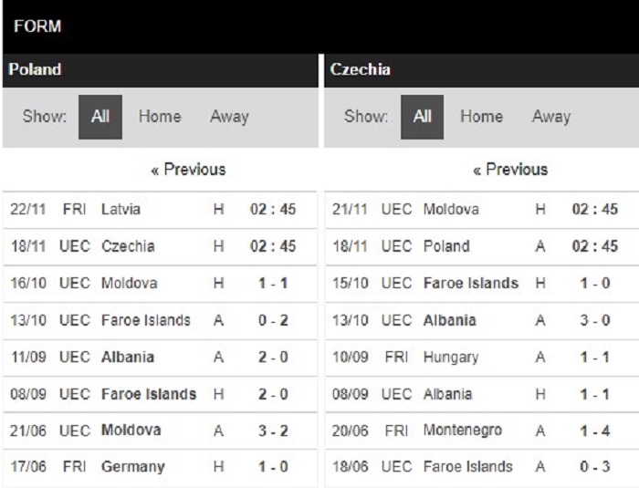Viewport: 639px width, 488px height.
Task: Open Poland's 18/11 fixture against Czechia
Action: coord(160,246)
